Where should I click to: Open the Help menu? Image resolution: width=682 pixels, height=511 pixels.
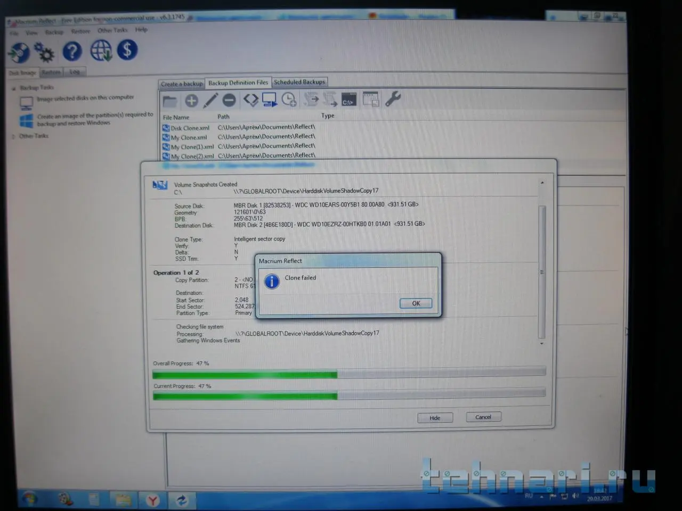click(x=141, y=30)
